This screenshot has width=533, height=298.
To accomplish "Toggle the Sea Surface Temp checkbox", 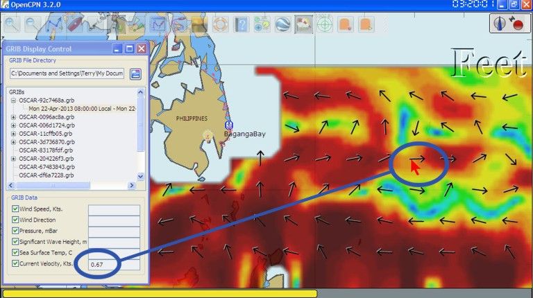I will (16, 252).
